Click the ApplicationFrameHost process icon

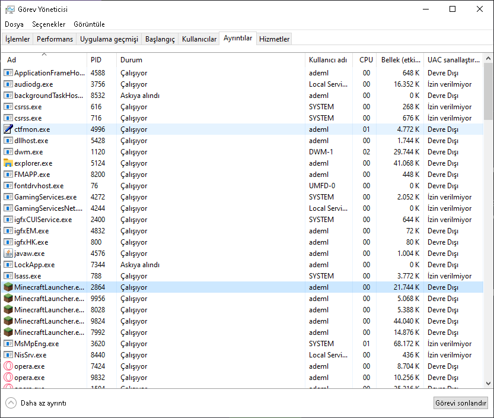point(8,73)
